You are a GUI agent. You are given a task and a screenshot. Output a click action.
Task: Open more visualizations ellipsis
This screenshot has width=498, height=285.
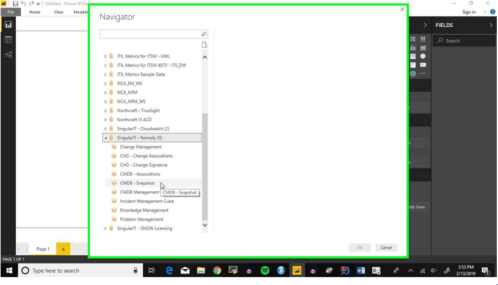423,74
